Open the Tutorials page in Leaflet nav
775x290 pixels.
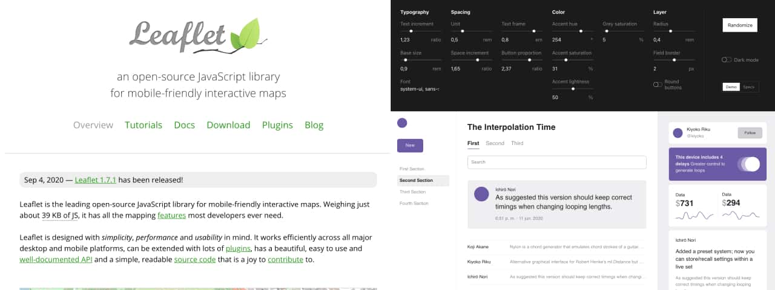[143, 125]
